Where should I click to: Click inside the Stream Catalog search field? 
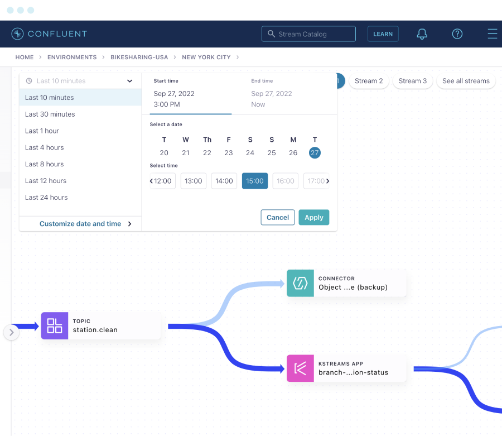[x=310, y=33]
